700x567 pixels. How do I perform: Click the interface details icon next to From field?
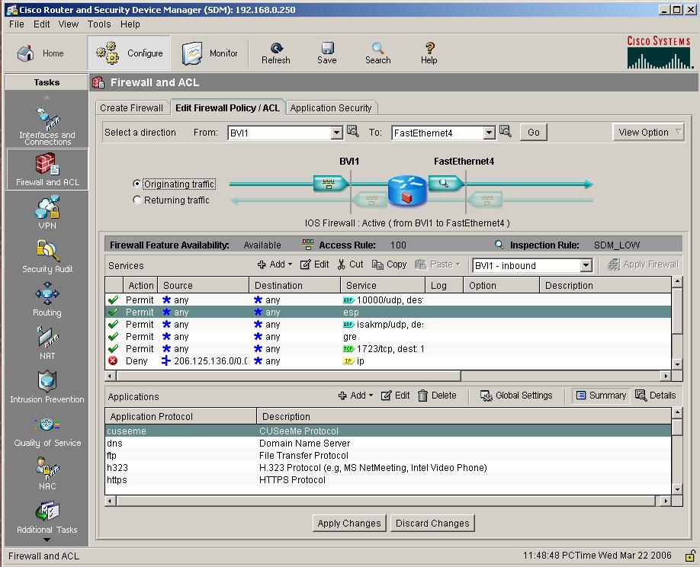tap(352, 132)
